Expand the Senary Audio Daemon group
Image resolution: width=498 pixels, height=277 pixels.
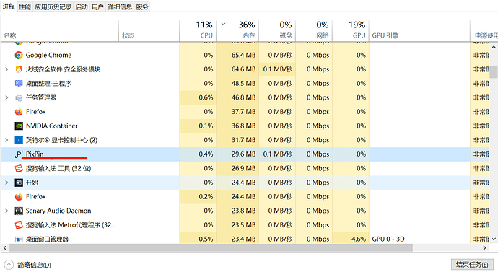tap(6, 211)
